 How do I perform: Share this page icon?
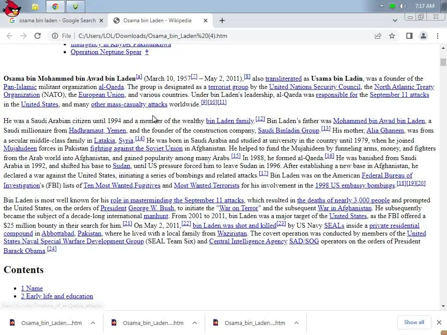click(378, 36)
